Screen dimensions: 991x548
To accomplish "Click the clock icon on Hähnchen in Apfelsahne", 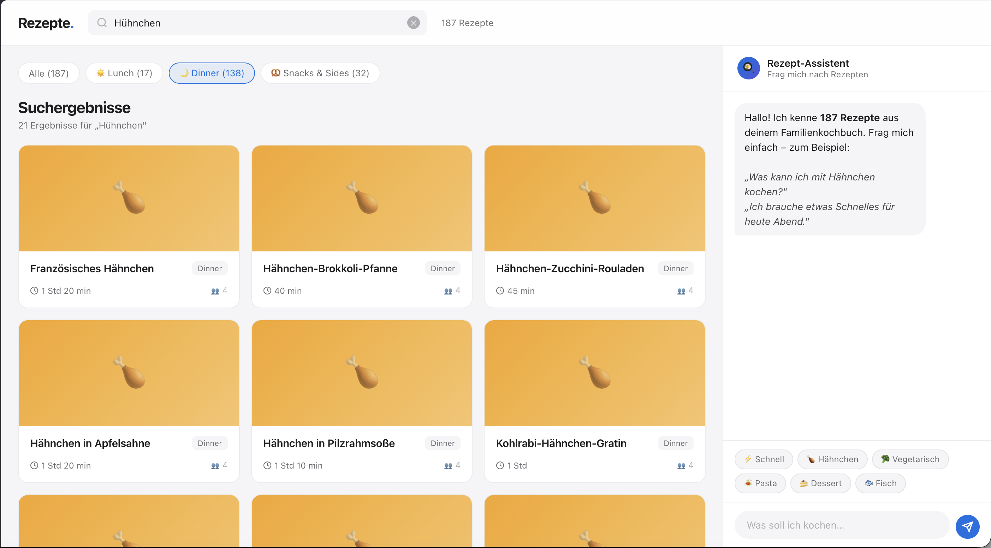I will (34, 466).
